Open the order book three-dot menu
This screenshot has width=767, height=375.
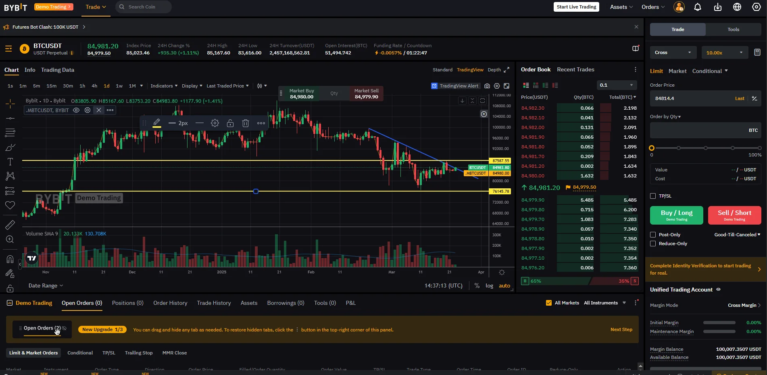pyautogui.click(x=636, y=69)
